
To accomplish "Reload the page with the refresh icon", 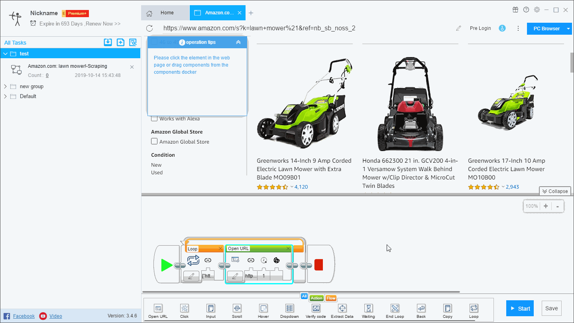I will [149, 28].
